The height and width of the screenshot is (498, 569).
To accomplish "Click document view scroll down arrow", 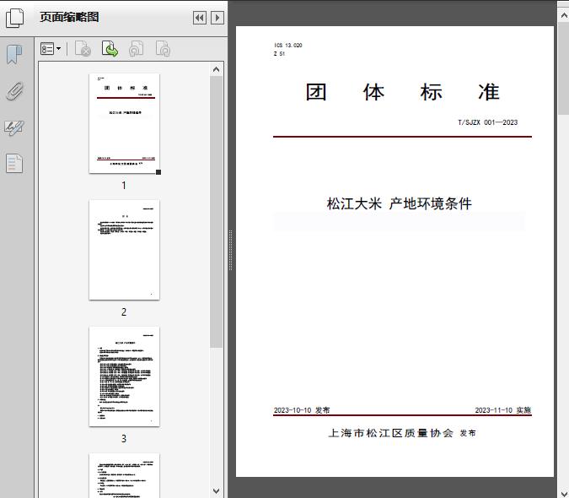I will click(564, 493).
